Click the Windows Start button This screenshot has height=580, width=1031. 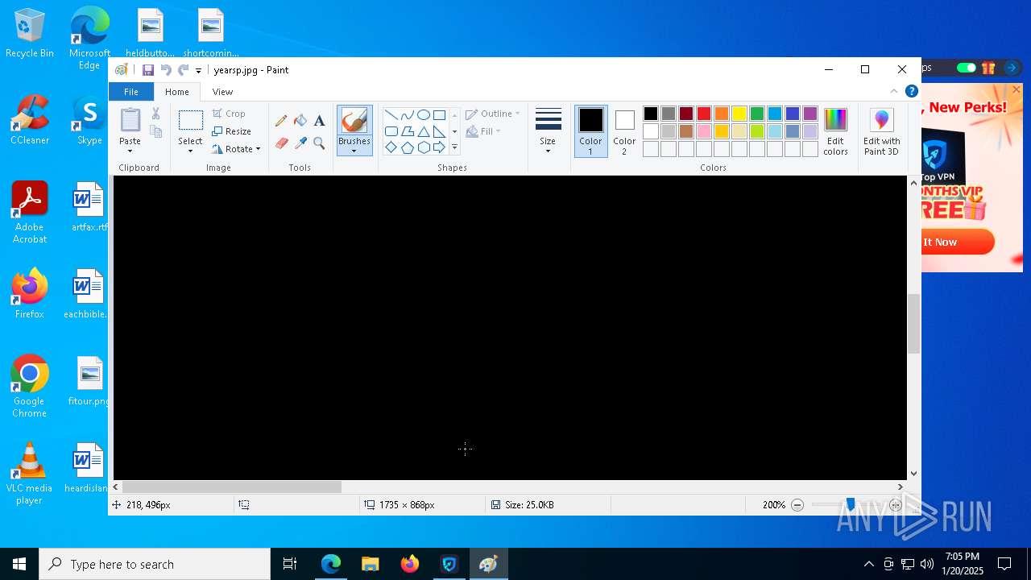19,564
